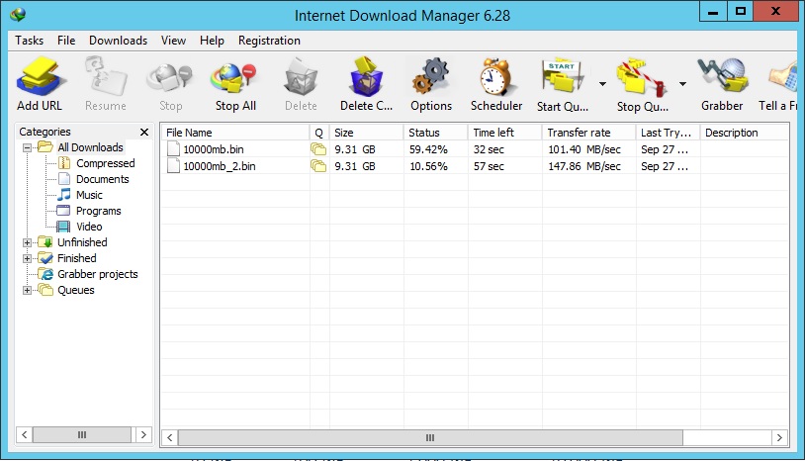Click right arrow of Categories panel scrollbar
The width and height of the screenshot is (805, 461).
(x=143, y=435)
